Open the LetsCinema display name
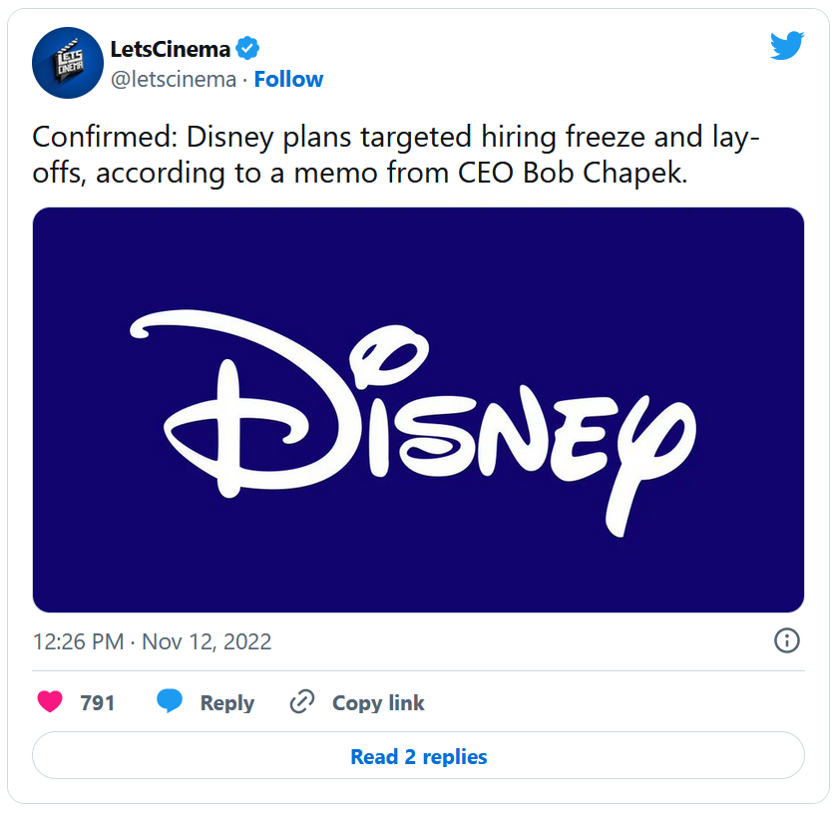This screenshot has height=813, width=838. pos(171,48)
